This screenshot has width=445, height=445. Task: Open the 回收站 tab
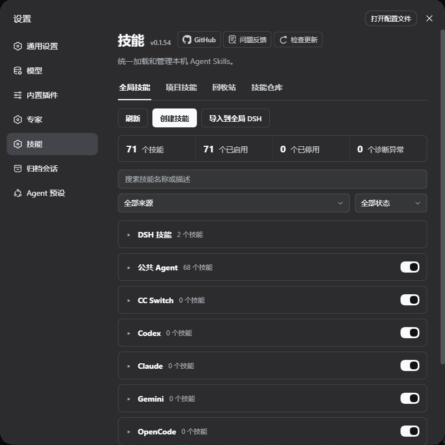224,87
